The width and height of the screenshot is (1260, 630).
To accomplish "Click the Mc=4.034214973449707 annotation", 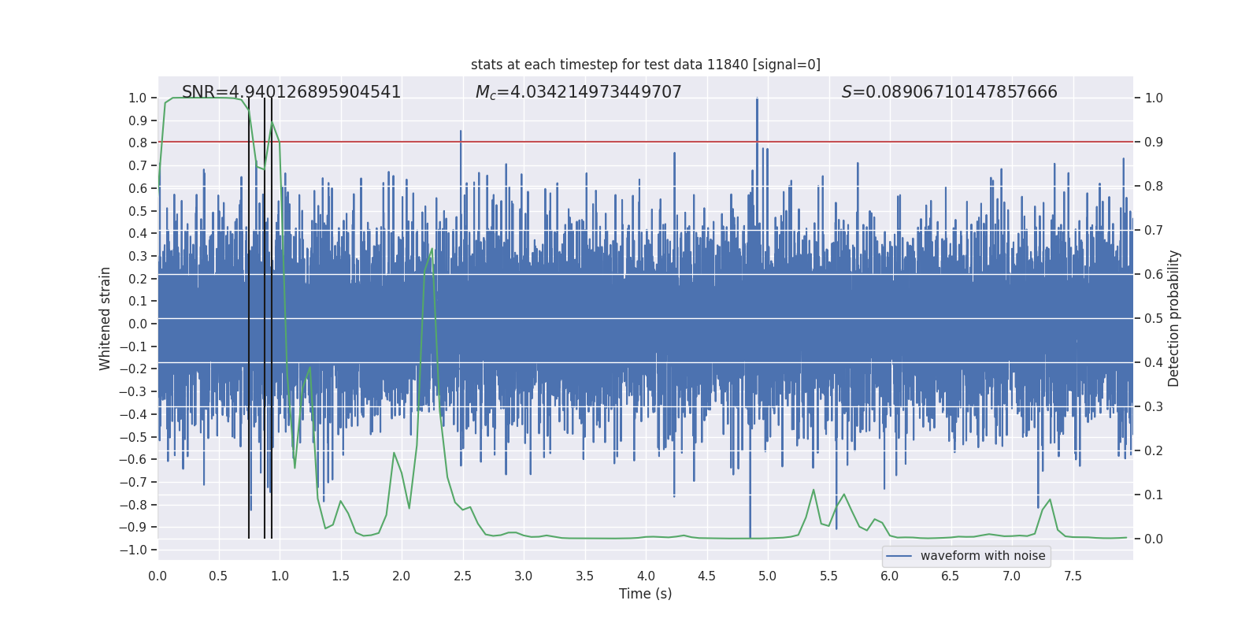I will click(x=579, y=92).
